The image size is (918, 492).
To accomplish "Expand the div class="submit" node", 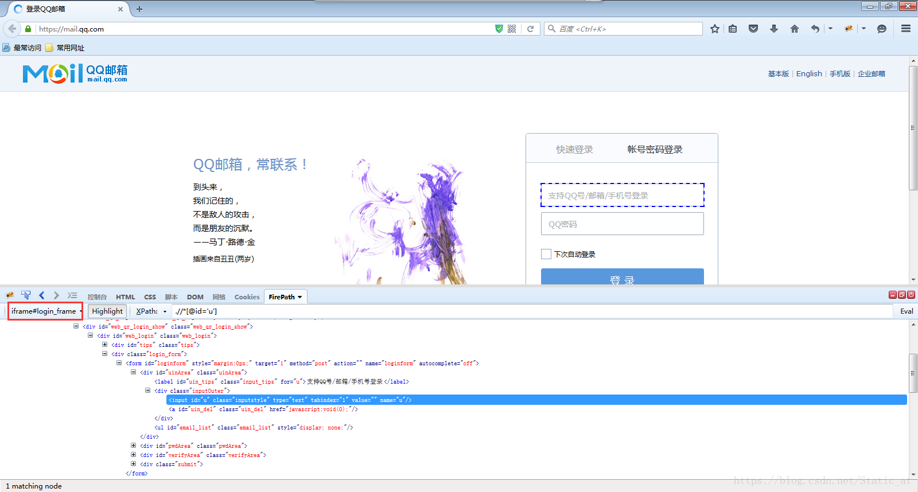I will (x=133, y=464).
